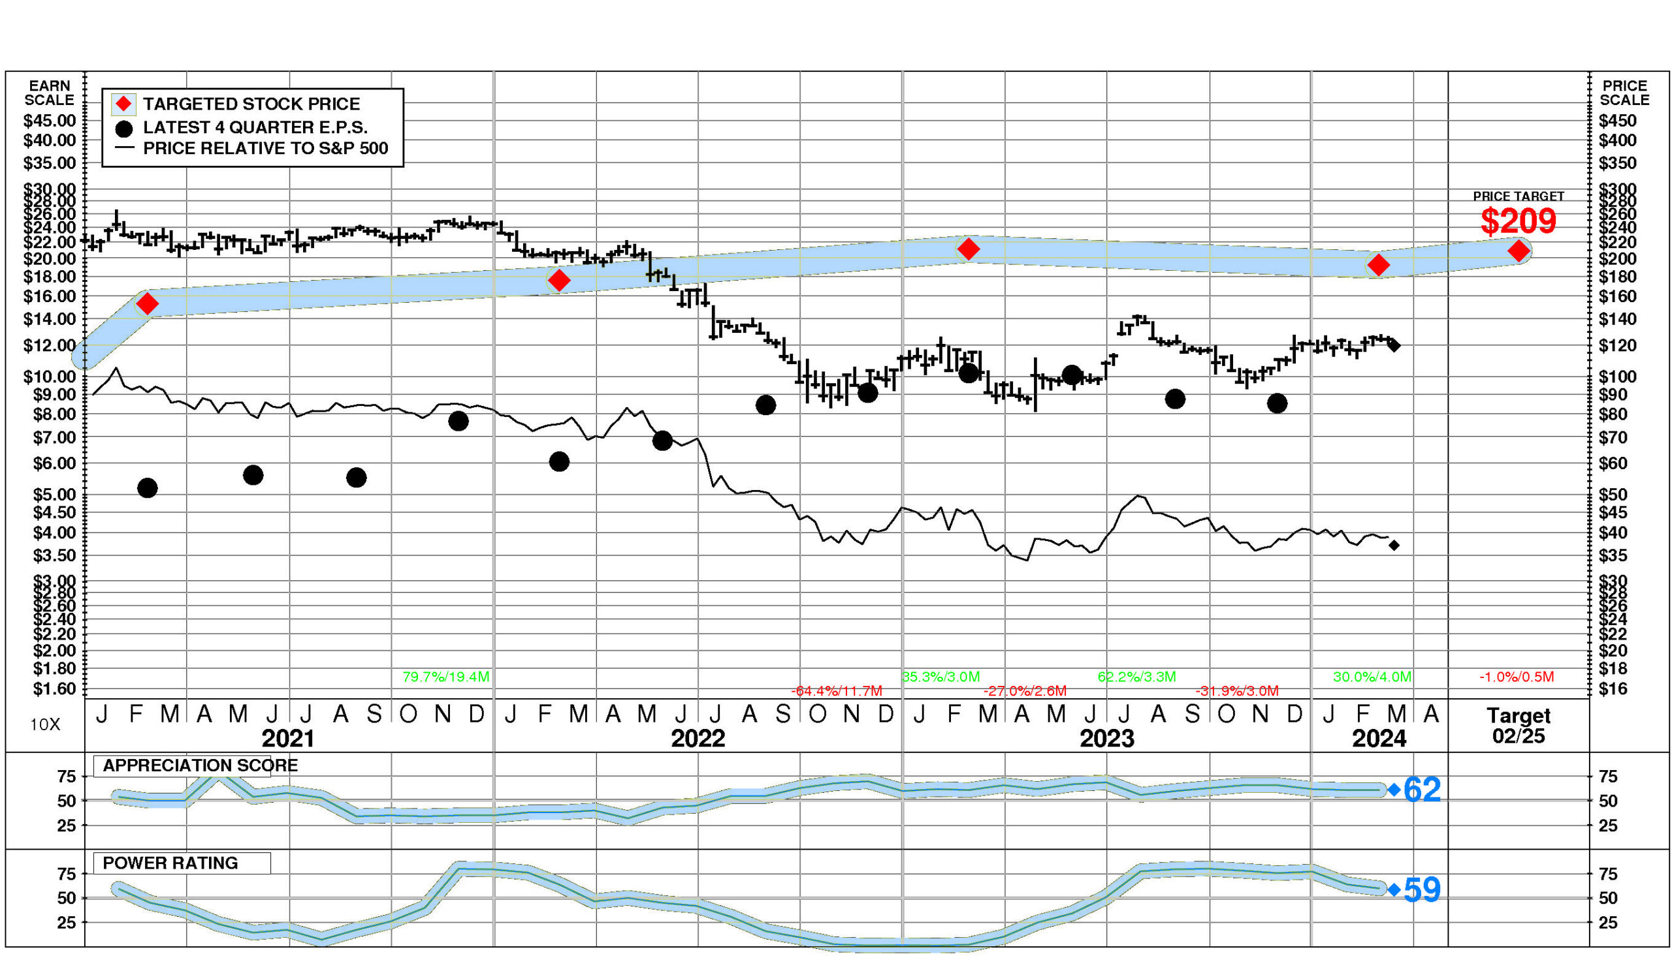Image resolution: width=1672 pixels, height=958 pixels.
Task: Click the red target diamond above February 2024
Action: [1378, 266]
